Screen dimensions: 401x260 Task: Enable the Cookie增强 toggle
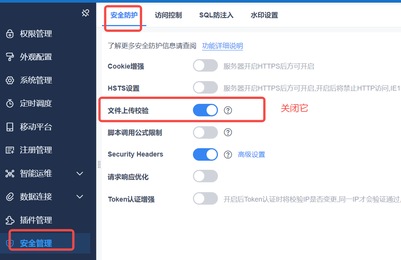(205, 66)
